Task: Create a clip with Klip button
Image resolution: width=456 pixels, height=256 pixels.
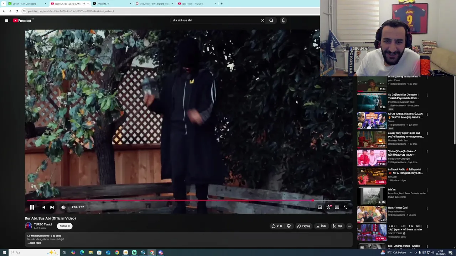Action: click(337, 226)
